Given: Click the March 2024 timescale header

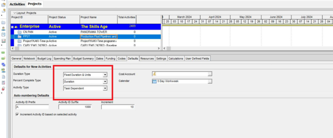Looking at the screenshot, I should tap(185, 17).
